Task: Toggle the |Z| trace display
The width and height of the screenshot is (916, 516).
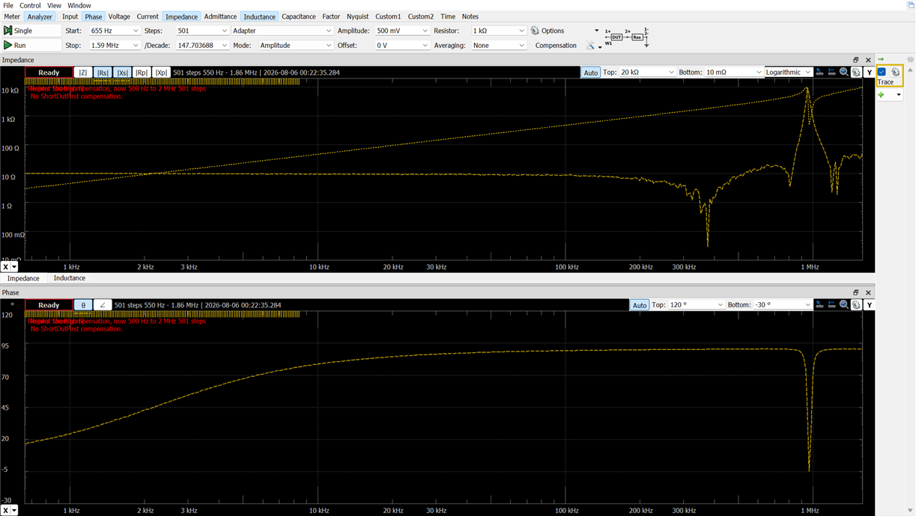Action: 83,73
